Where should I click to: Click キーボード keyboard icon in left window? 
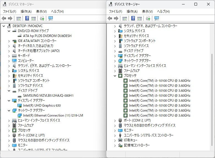[x=14, y=56]
